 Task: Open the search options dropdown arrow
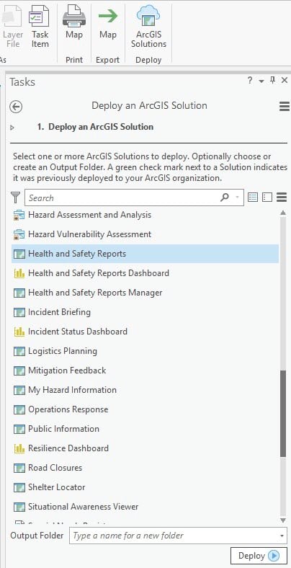238,198
